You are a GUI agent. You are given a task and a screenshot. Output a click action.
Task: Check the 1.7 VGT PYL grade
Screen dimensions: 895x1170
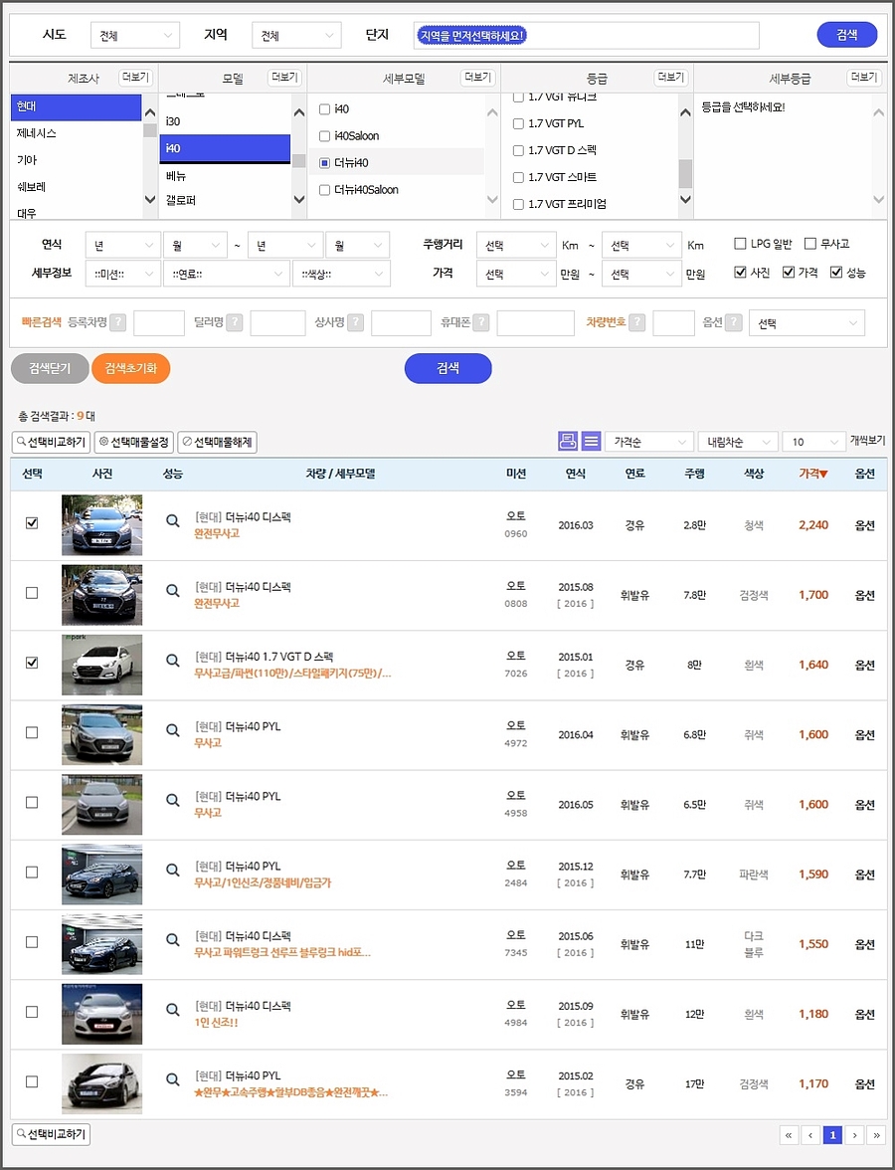(518, 123)
